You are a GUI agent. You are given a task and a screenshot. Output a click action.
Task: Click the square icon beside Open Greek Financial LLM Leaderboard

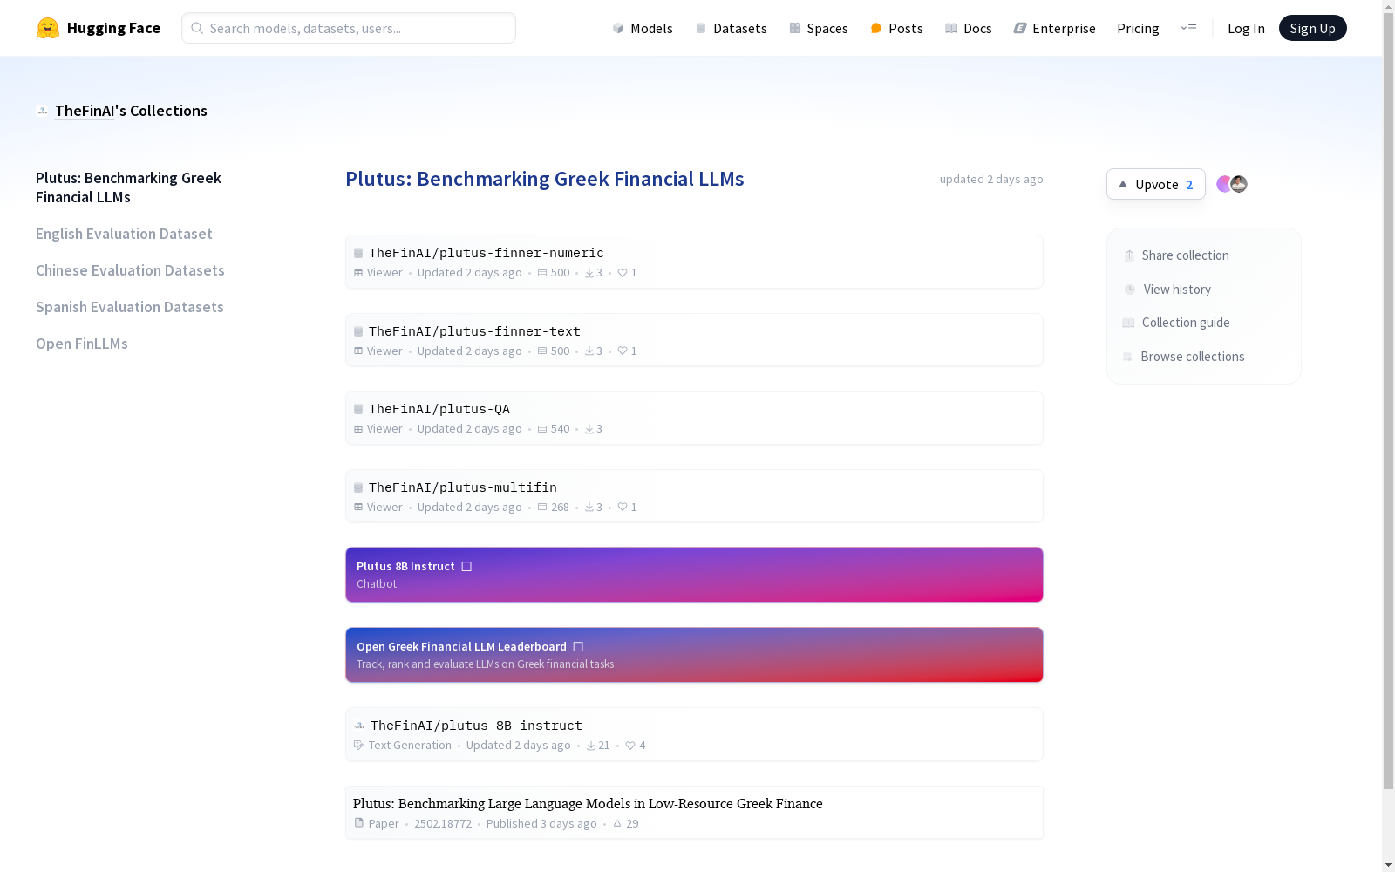578,647
